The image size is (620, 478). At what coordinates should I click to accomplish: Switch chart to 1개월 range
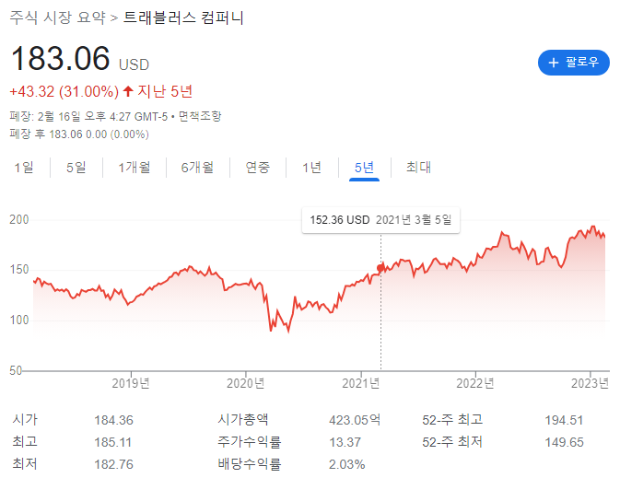(135, 168)
